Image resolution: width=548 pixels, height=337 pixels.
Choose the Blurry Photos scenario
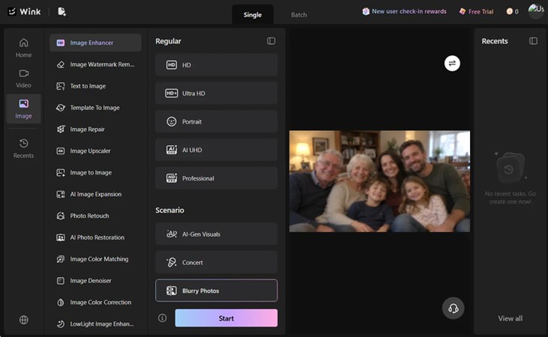[x=217, y=291]
